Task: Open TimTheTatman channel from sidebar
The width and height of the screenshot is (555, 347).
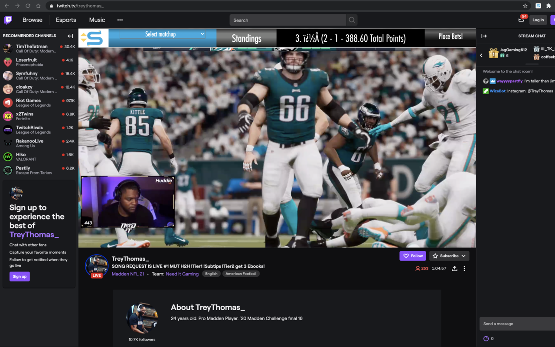Action: click(x=39, y=49)
